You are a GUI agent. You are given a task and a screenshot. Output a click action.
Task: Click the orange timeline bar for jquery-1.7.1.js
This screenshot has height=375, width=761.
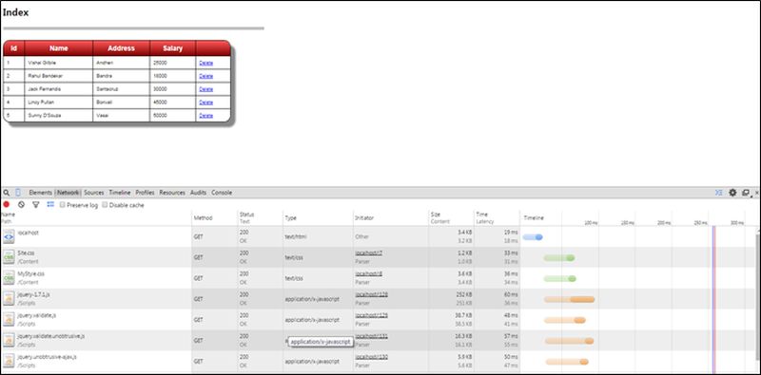pyautogui.click(x=569, y=299)
